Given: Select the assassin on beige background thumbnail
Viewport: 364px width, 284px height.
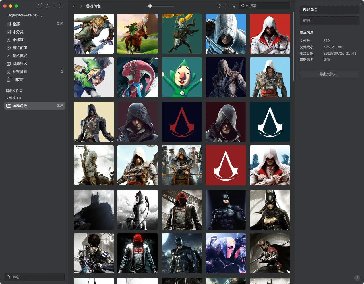Looking at the screenshot, I should pos(94,122).
